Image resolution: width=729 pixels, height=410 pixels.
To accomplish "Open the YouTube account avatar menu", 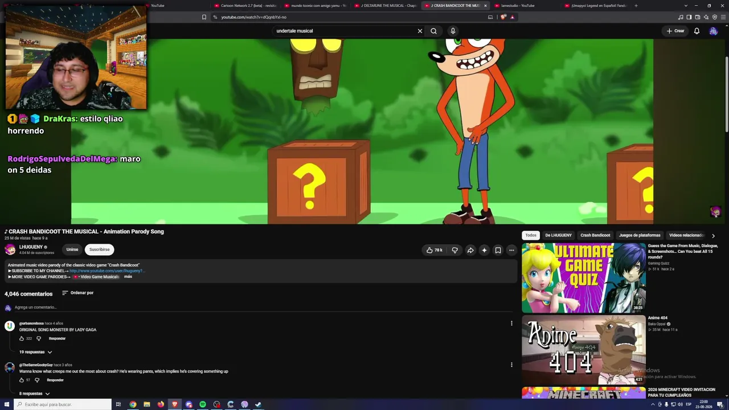I will 713,31.
